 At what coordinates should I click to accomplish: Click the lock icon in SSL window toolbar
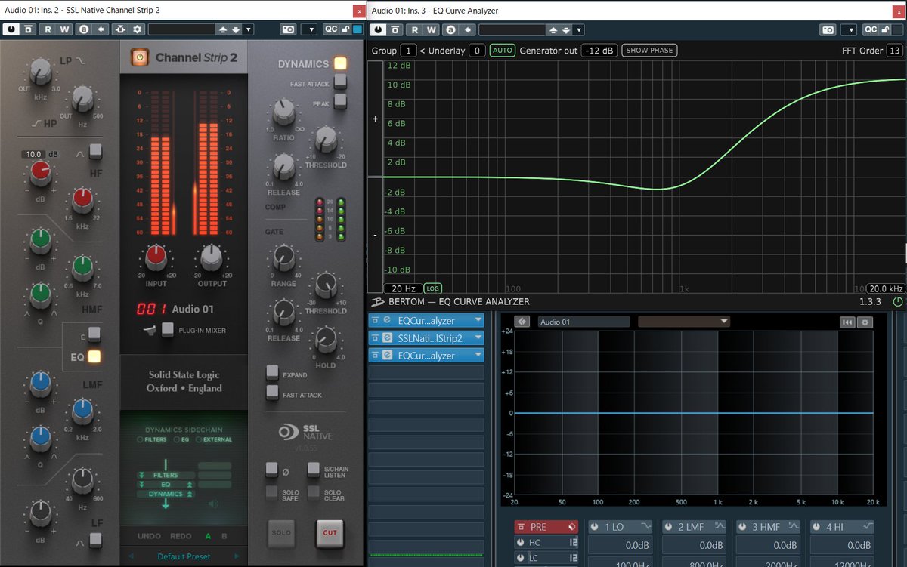(345, 29)
